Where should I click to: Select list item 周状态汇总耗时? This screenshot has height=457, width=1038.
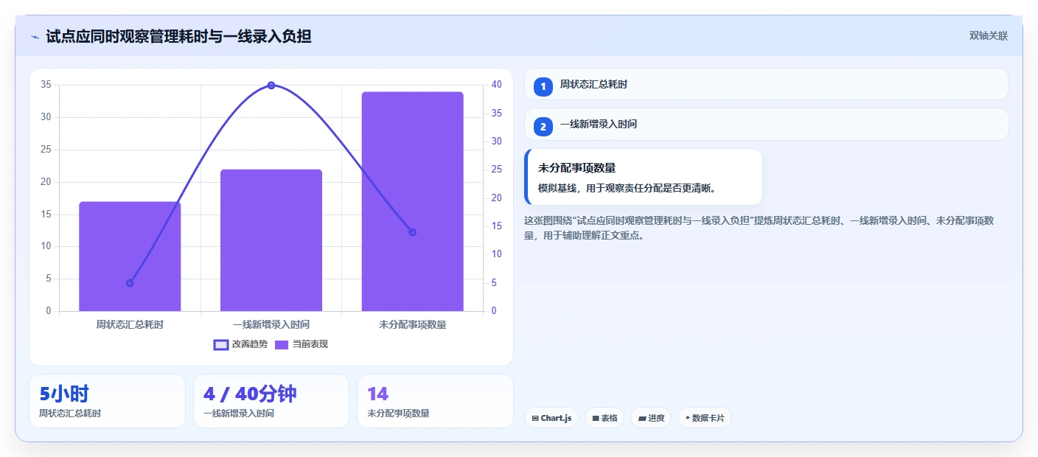click(767, 85)
